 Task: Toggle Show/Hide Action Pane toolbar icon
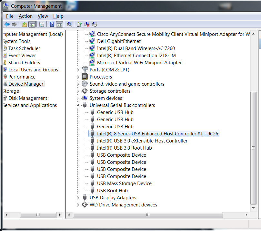click(60, 25)
